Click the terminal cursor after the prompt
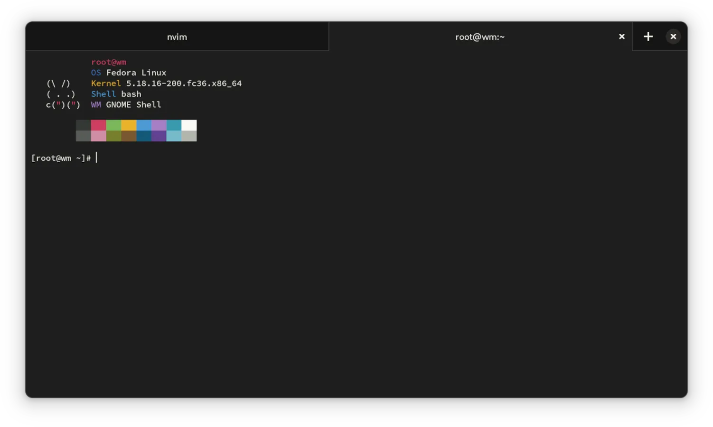 point(97,158)
